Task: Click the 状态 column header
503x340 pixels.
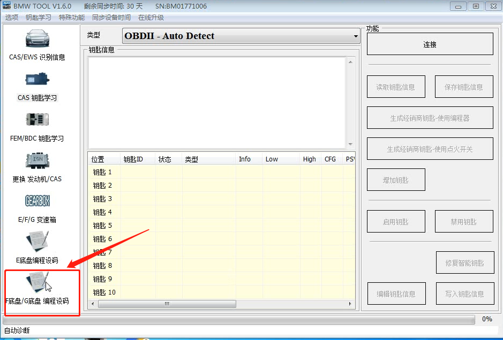Action: tap(169, 159)
